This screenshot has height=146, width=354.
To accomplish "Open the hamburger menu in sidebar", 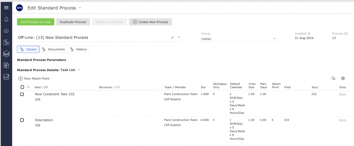I will pyautogui.click(x=6, y=8).
